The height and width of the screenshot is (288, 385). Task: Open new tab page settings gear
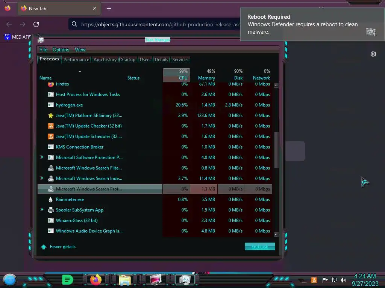[373, 54]
